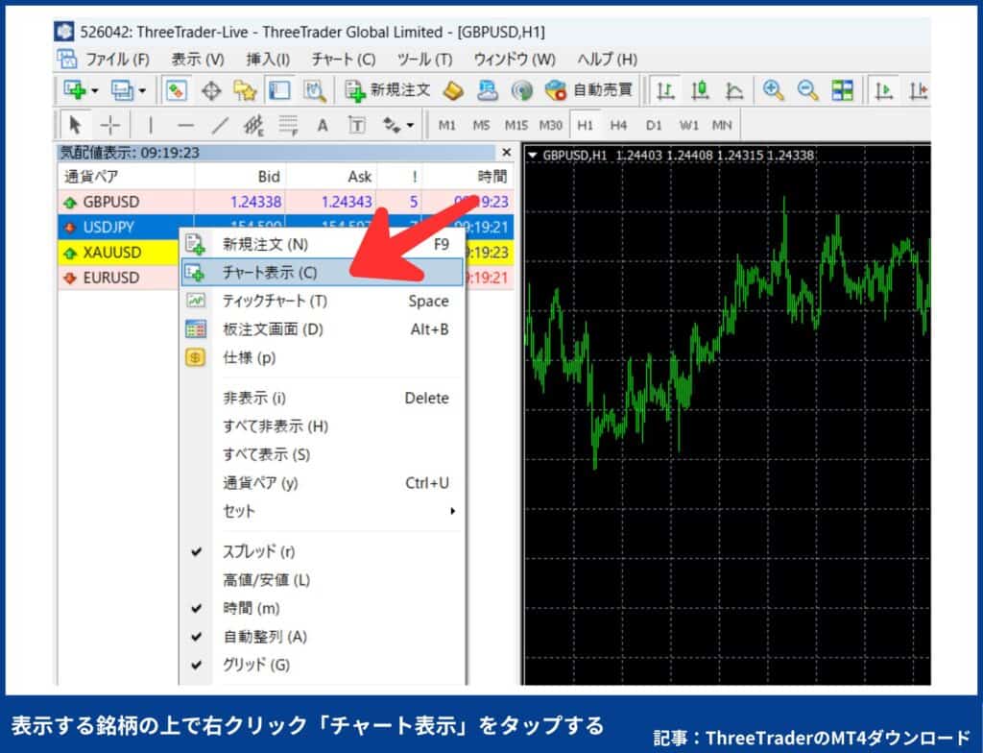Select the candlestick chart icon
This screenshot has width=983, height=753.
(700, 91)
